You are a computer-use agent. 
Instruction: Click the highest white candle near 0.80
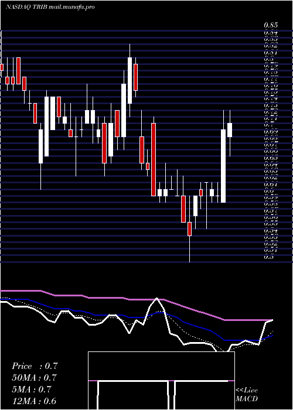click(130, 81)
